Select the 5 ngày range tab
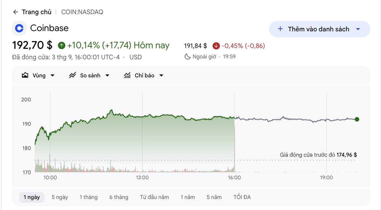The height and width of the screenshot is (210, 381). pyautogui.click(x=60, y=197)
